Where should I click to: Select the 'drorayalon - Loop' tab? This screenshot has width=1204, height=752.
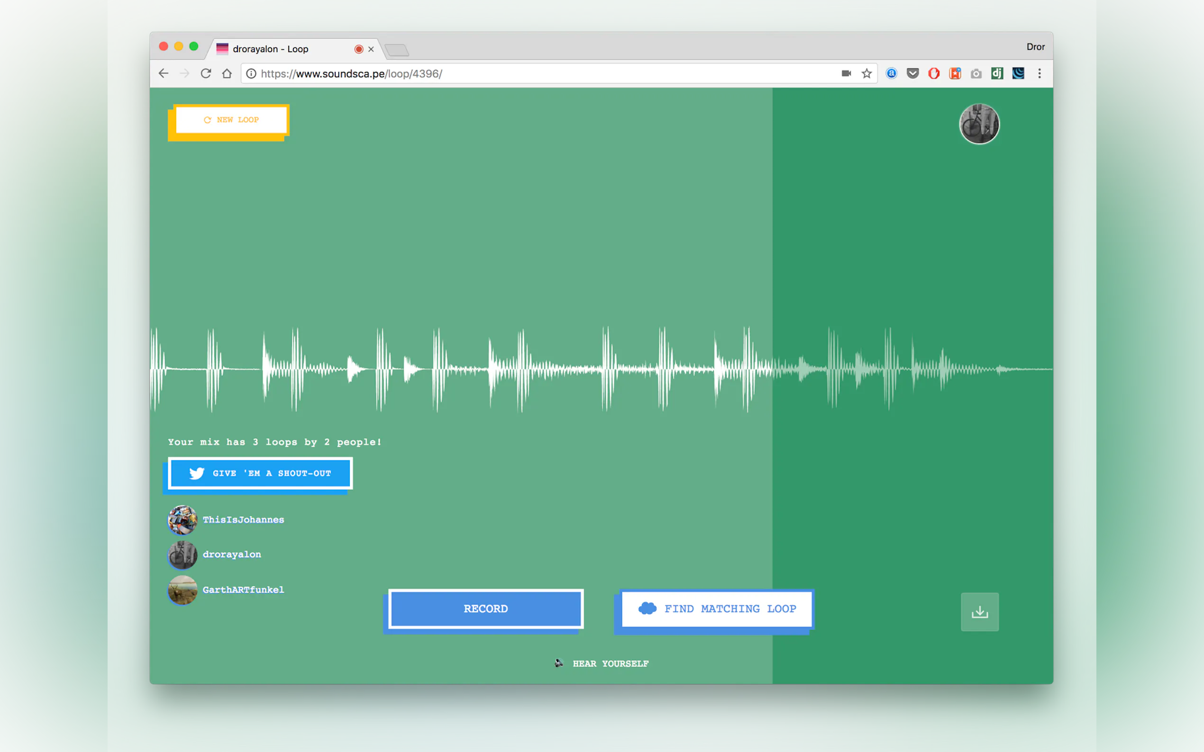tap(286, 49)
